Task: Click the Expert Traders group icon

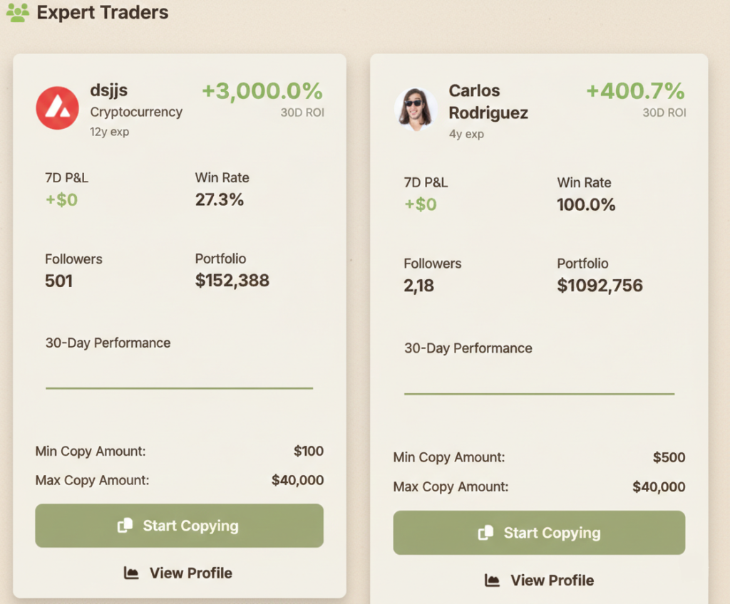Action: click(x=18, y=13)
